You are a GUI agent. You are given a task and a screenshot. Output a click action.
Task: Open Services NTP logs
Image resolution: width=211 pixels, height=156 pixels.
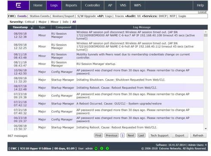(x=173, y=16)
